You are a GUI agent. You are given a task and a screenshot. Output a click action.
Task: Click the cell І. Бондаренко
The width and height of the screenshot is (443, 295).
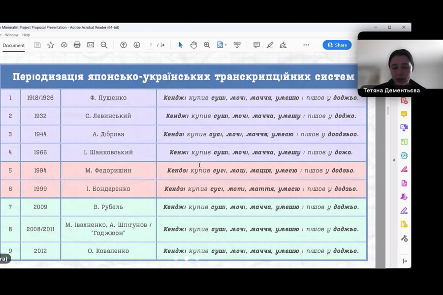tap(108, 189)
